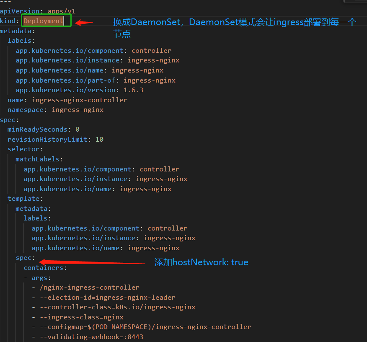The image size is (367, 342).
Task: Place cursor on apiVersion: apps/v1 line
Action: (38, 11)
